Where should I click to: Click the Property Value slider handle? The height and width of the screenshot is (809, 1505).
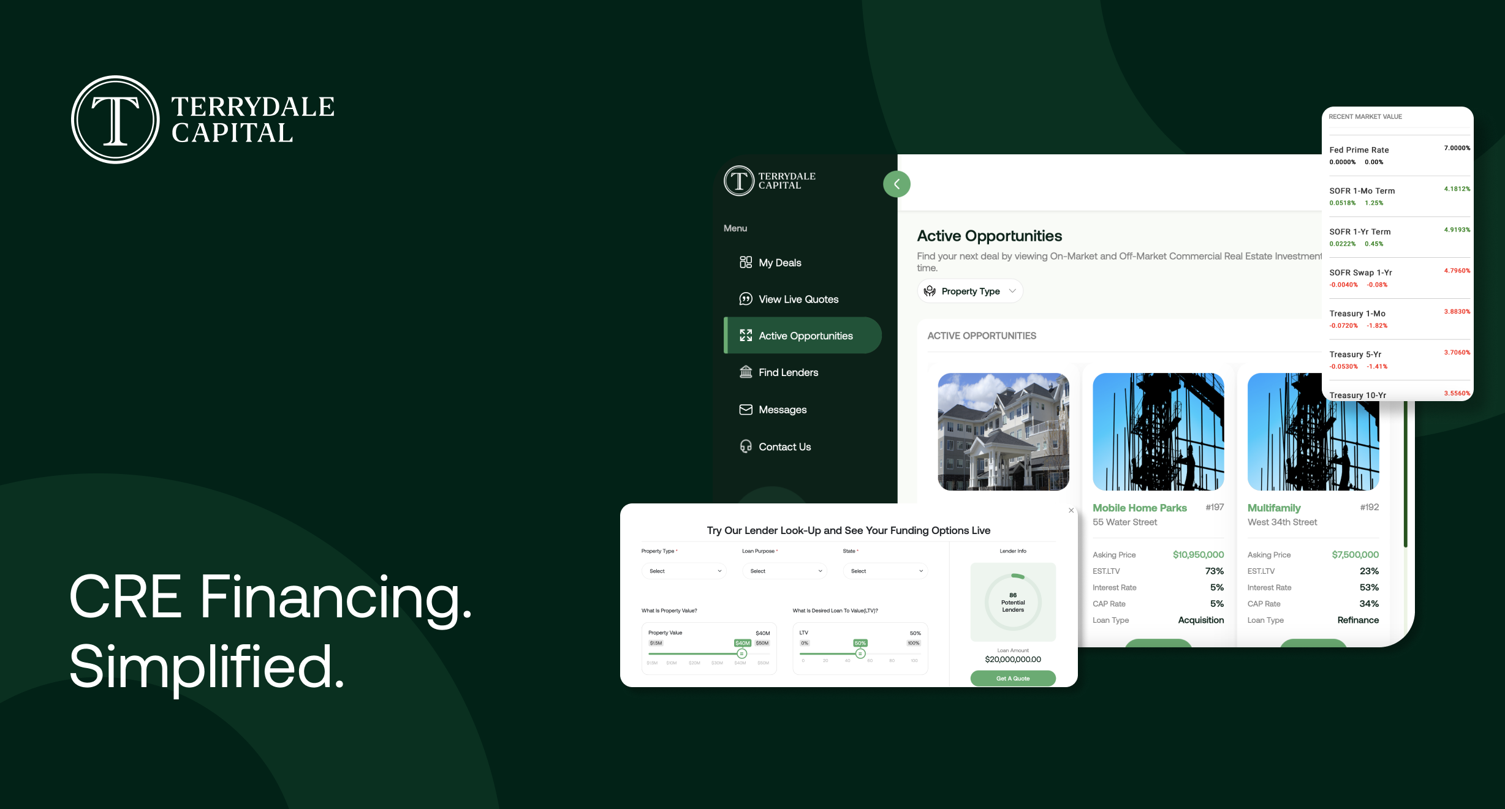tap(741, 653)
